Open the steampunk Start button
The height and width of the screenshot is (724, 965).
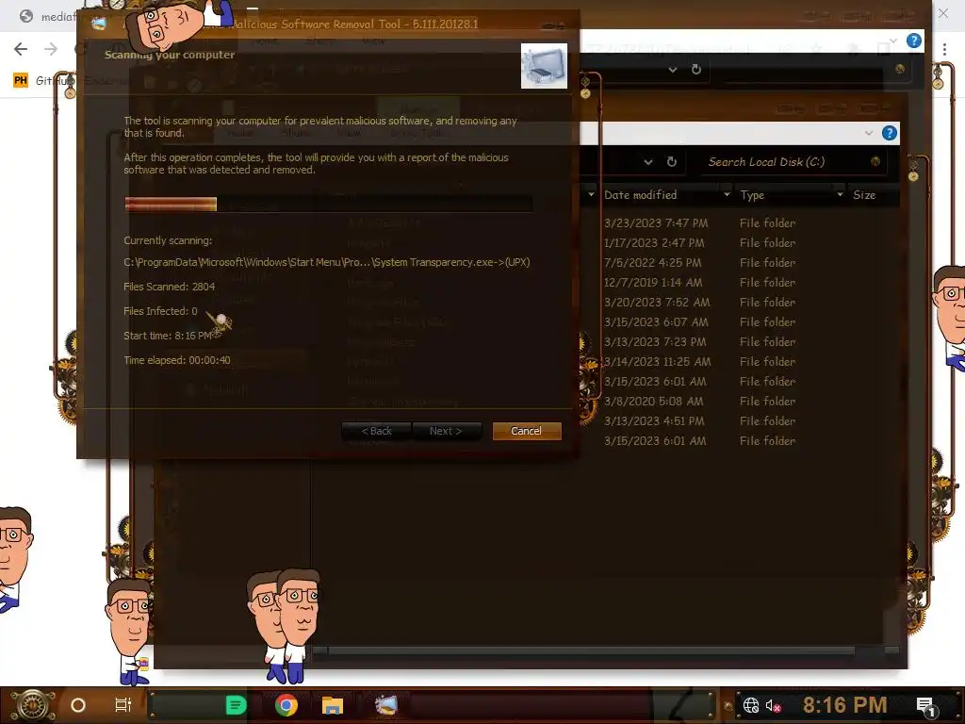[x=32, y=705]
